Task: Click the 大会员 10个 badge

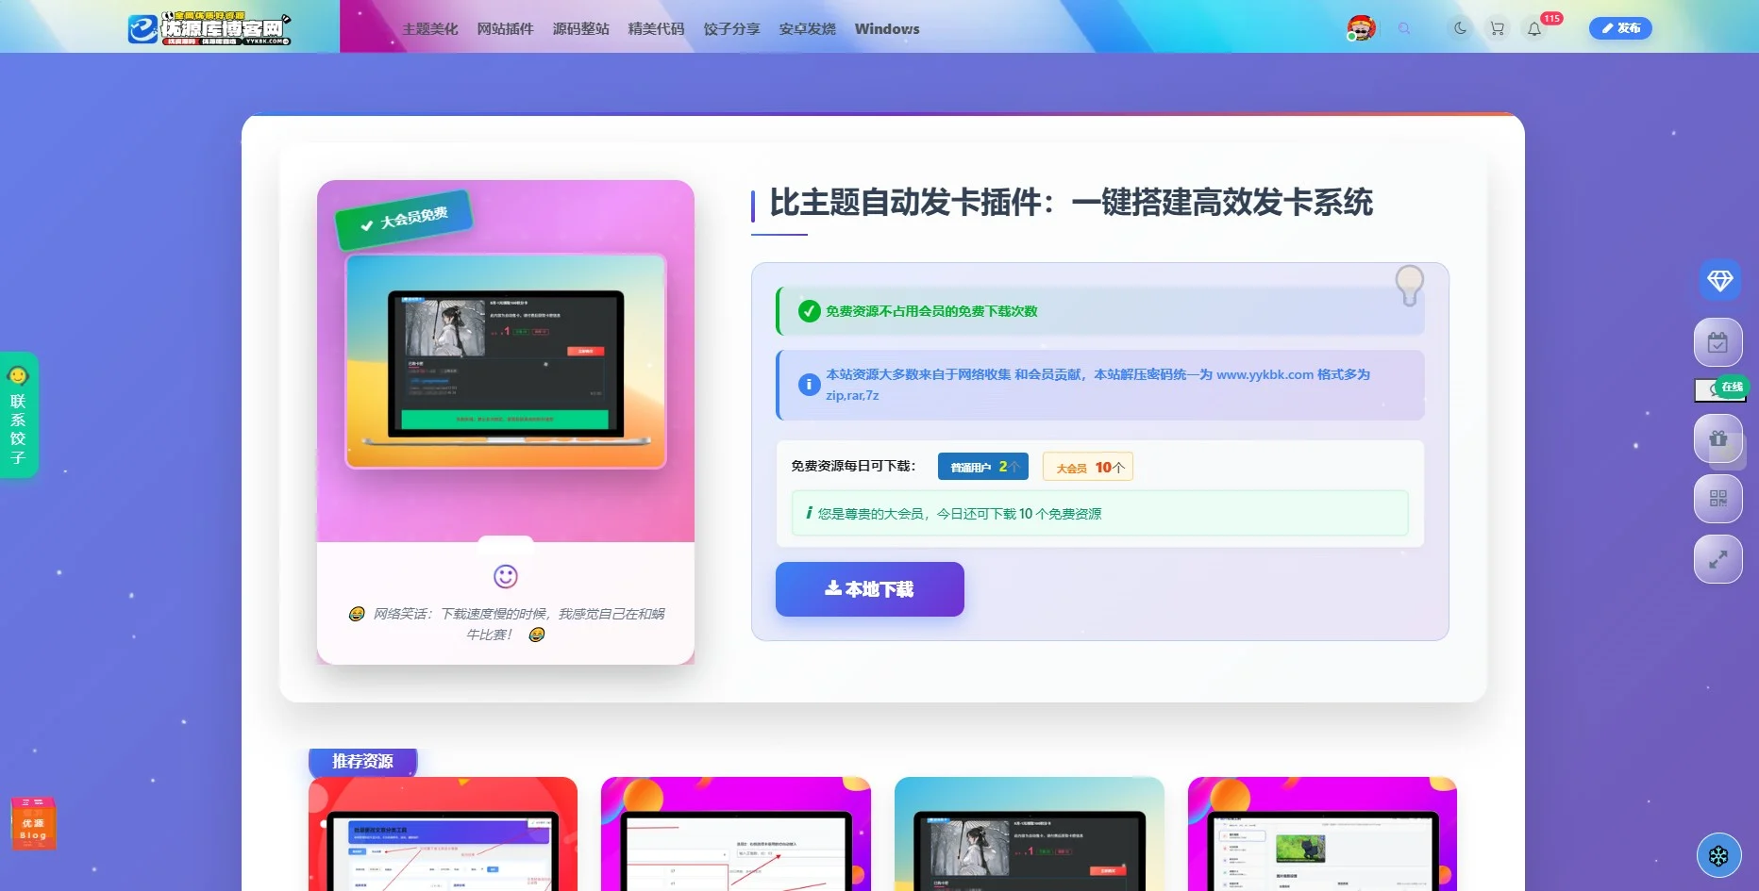Action: [1086, 466]
